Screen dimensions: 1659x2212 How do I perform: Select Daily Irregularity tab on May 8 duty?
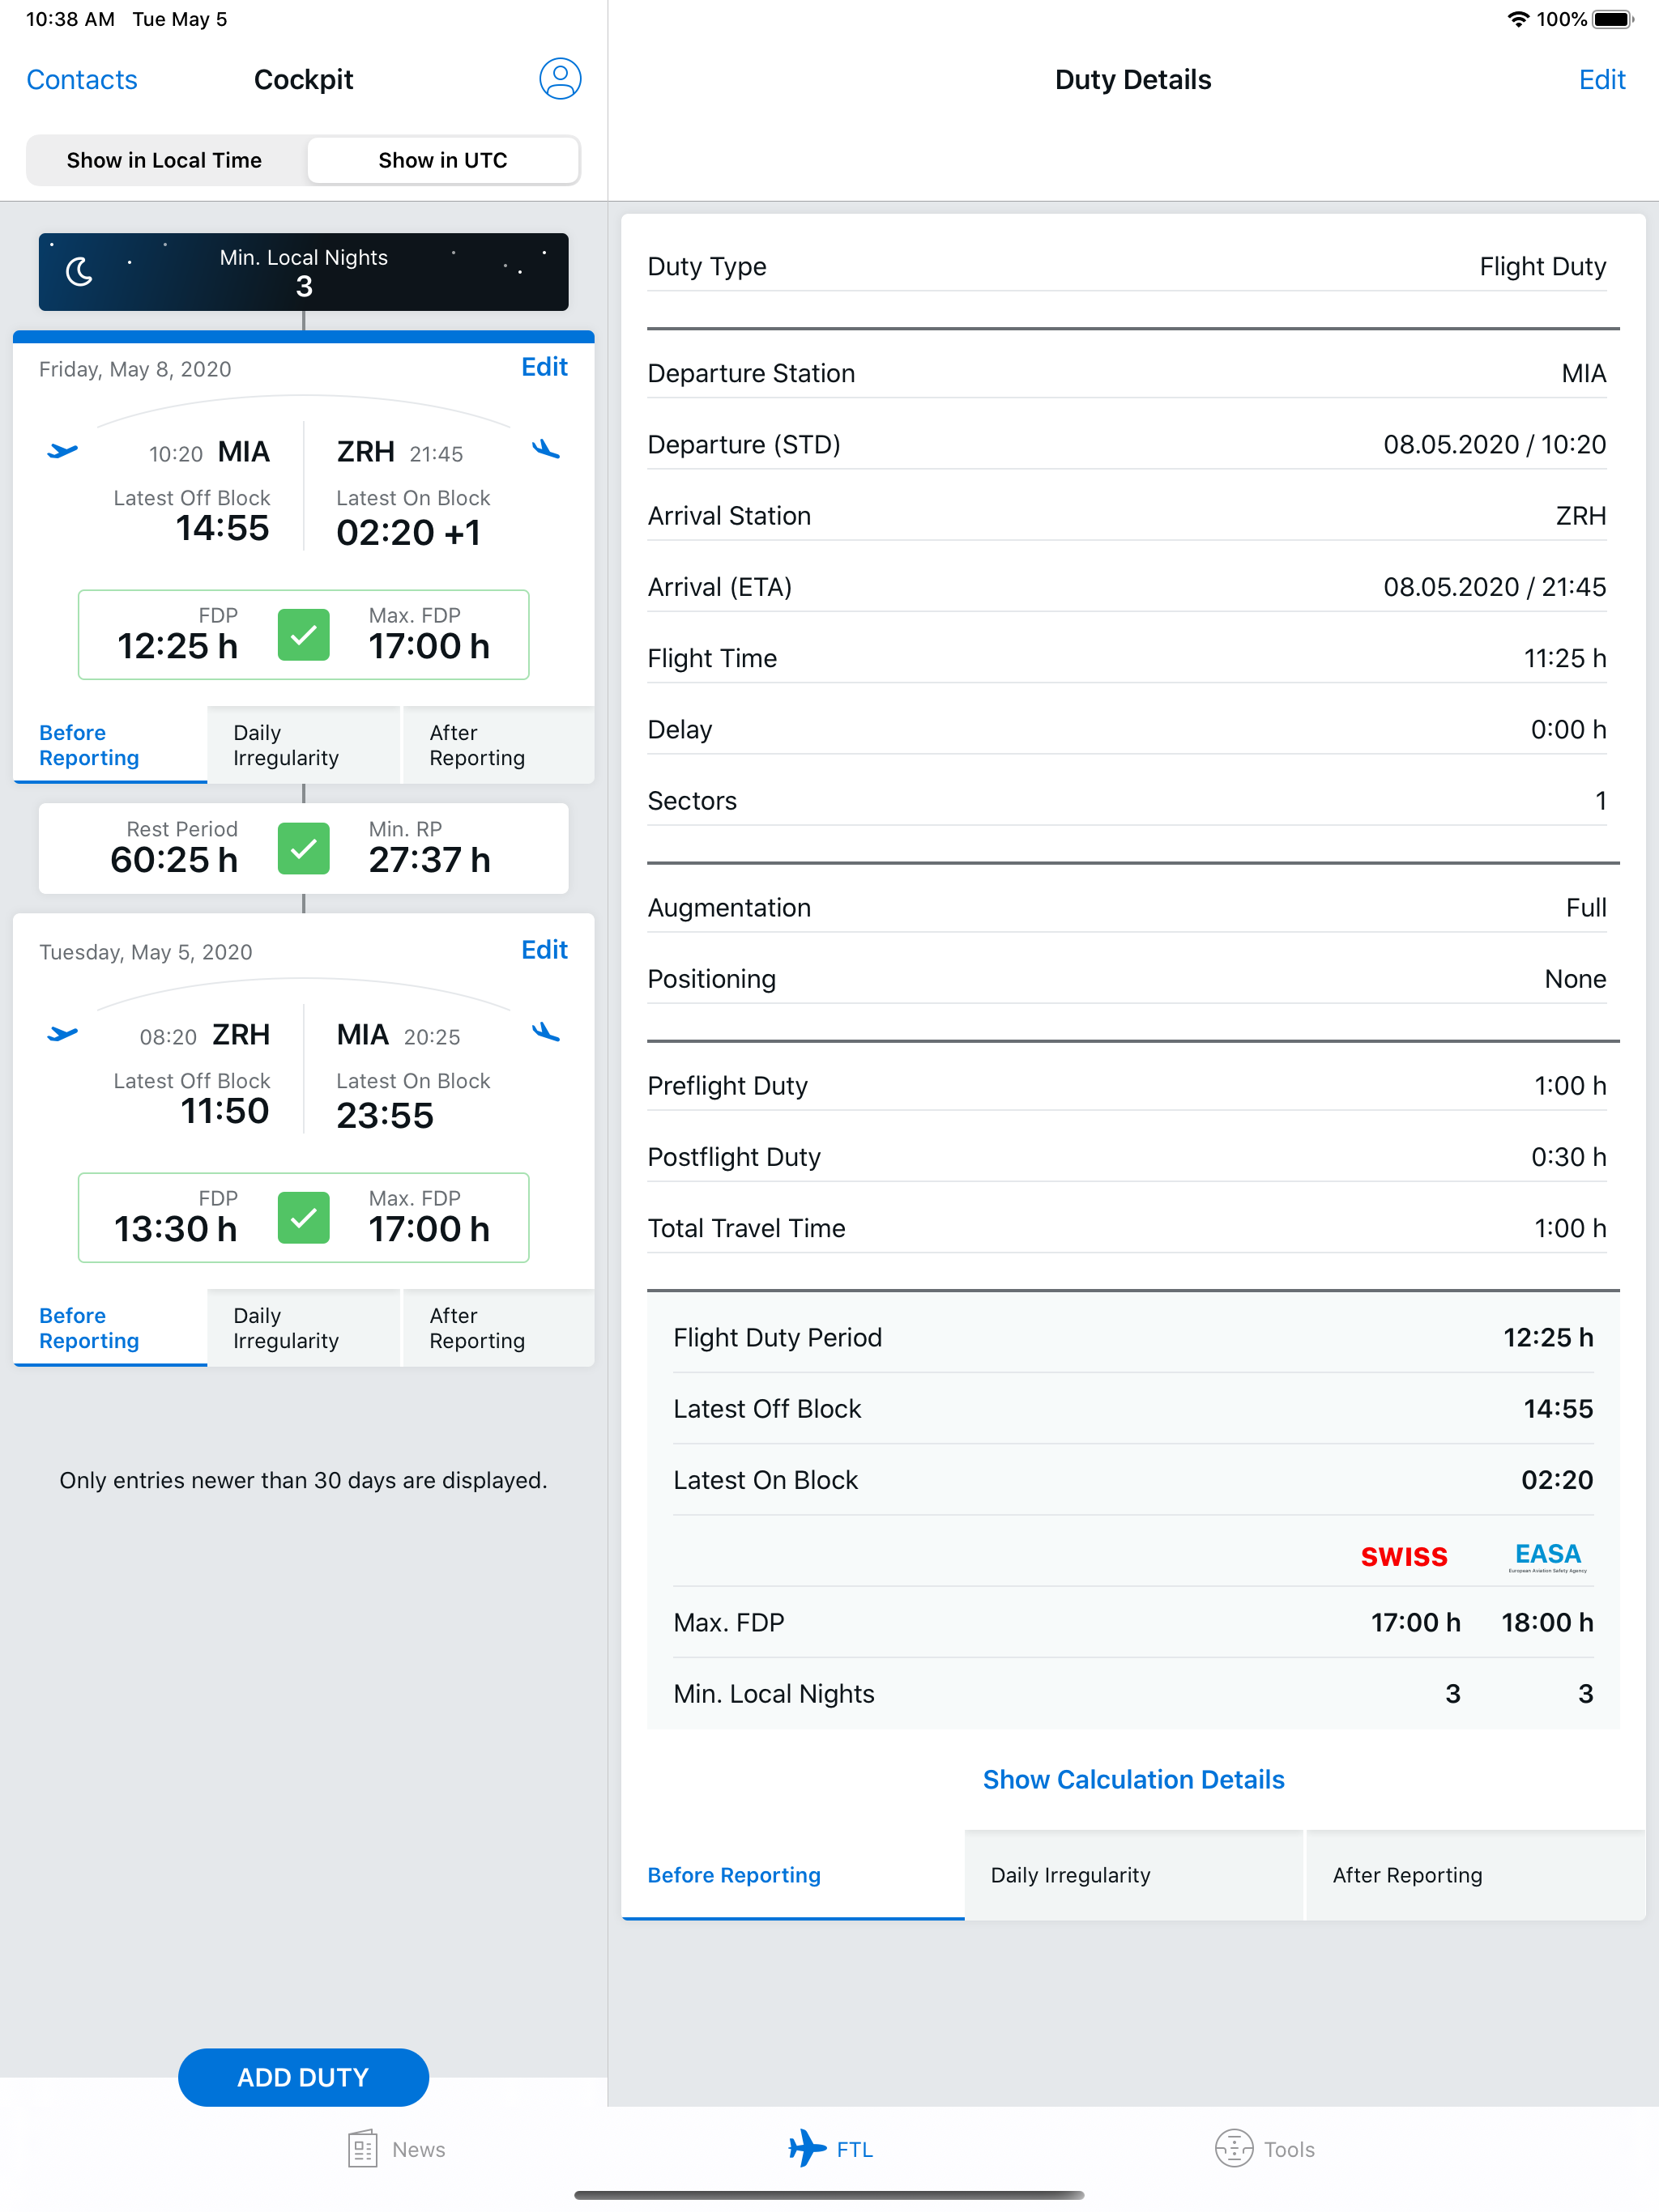pyautogui.click(x=303, y=745)
